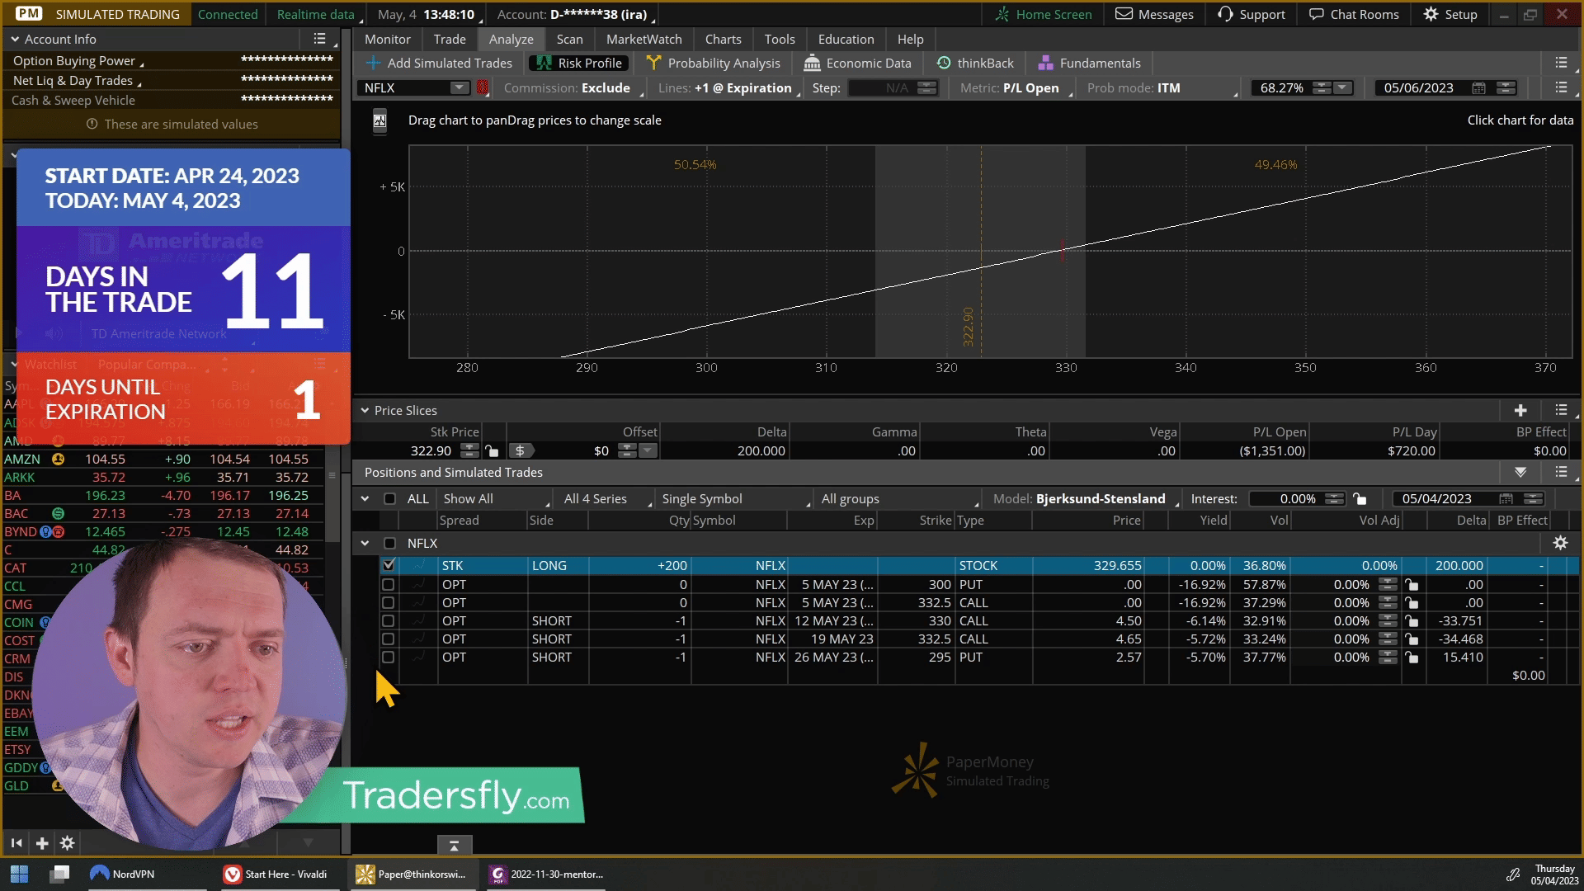Click the Probability Analysis icon
Image resolution: width=1584 pixels, height=891 pixels.
653,64
